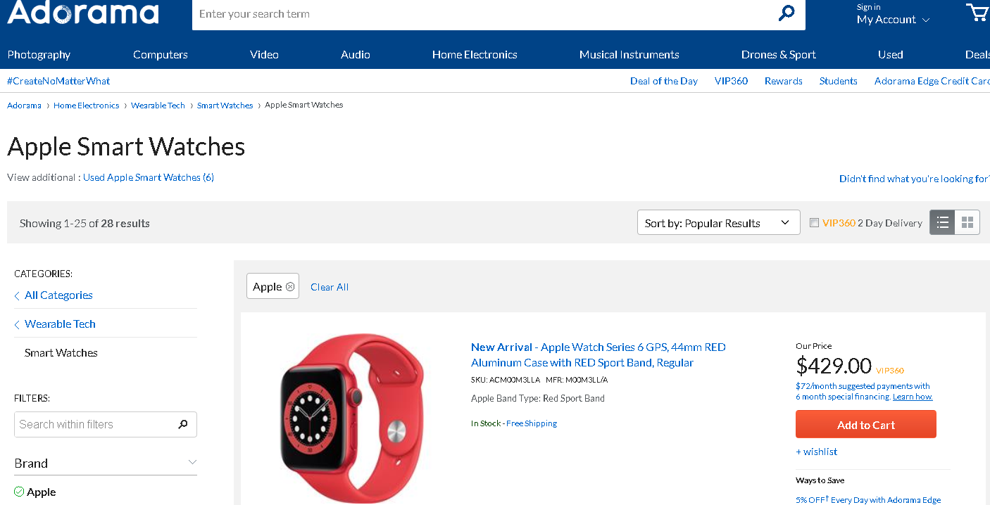Open the Sort by dropdown
Screen dimensions: 990x505
tap(718, 223)
